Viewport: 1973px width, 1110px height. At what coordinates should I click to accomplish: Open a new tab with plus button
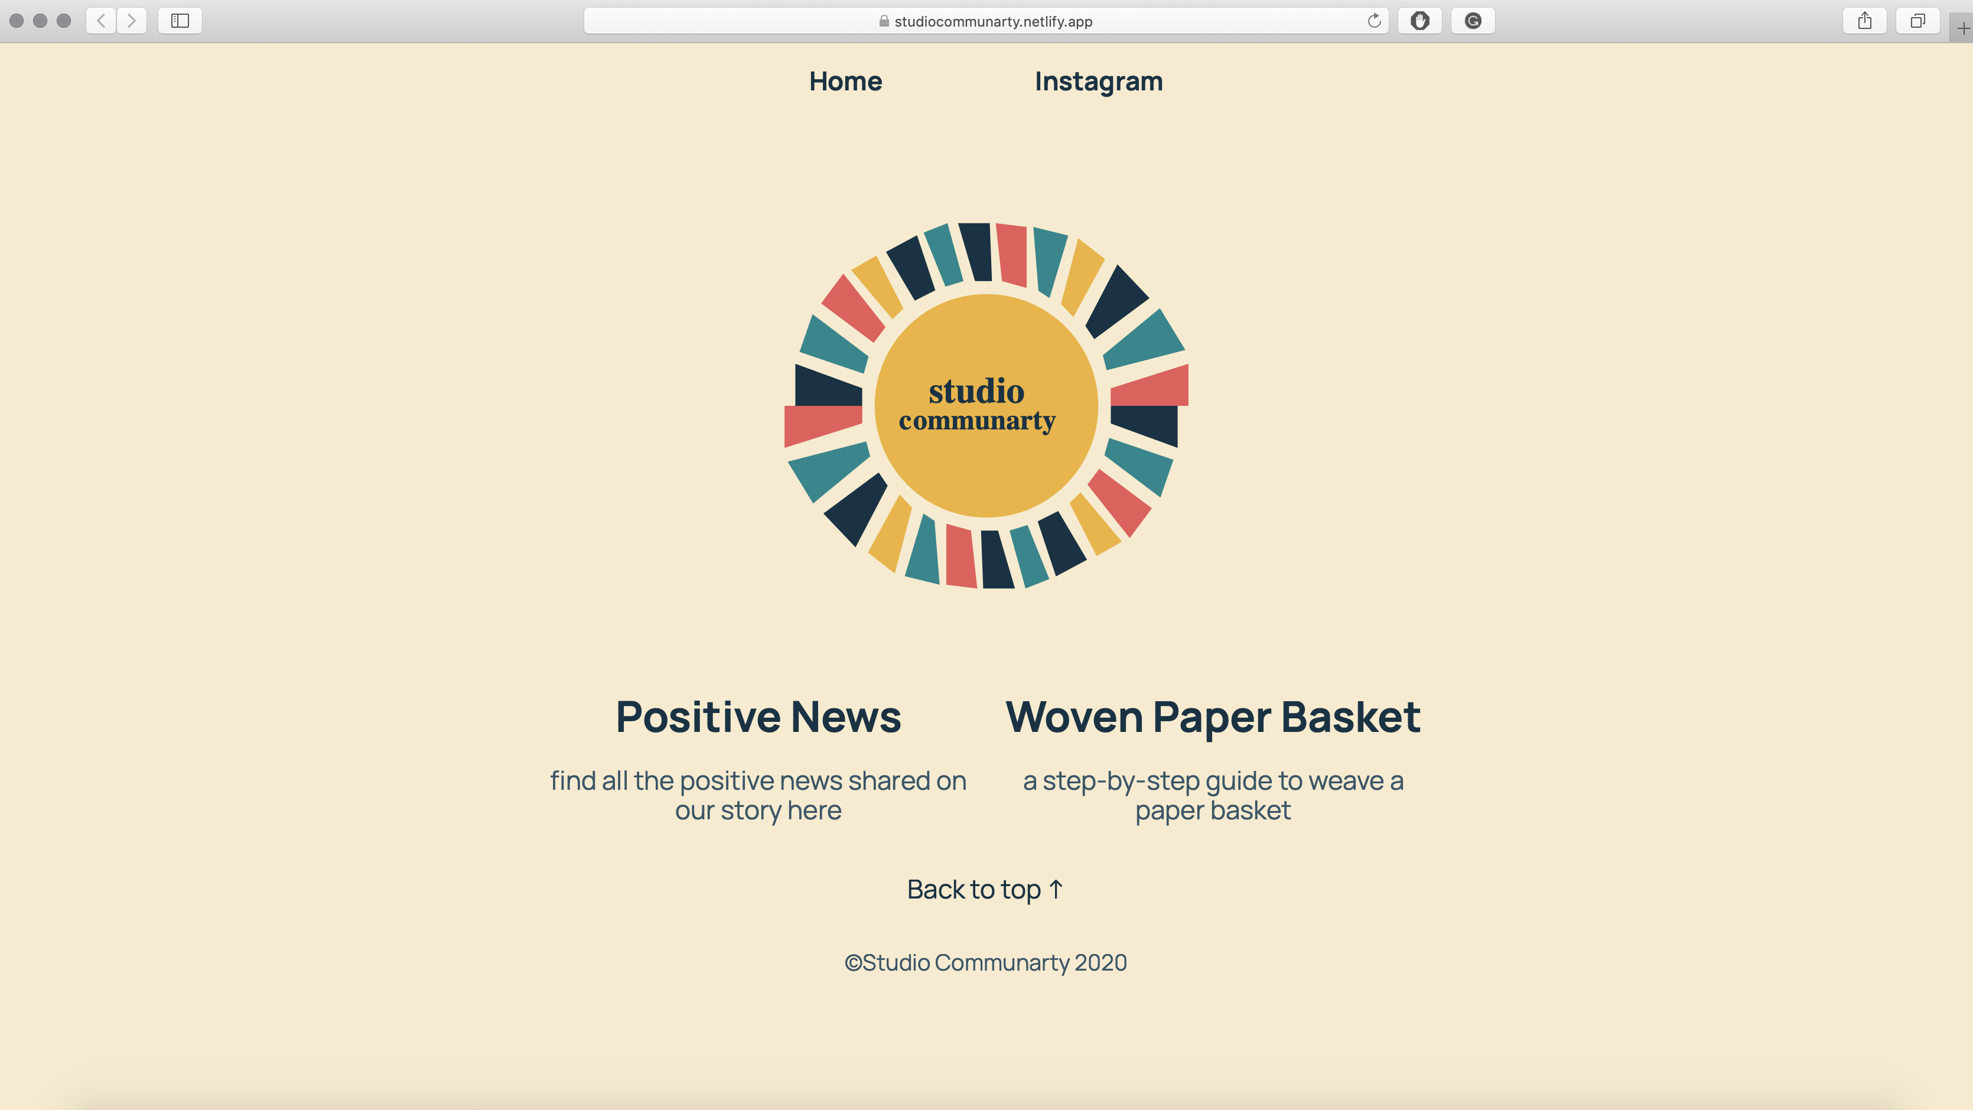click(1963, 28)
